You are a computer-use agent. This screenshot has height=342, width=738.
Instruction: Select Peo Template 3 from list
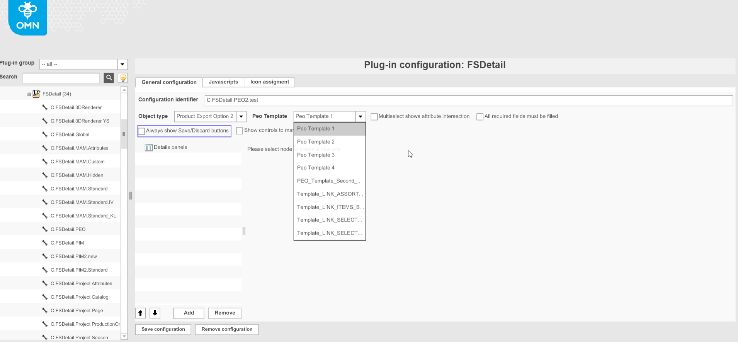pyautogui.click(x=330, y=155)
